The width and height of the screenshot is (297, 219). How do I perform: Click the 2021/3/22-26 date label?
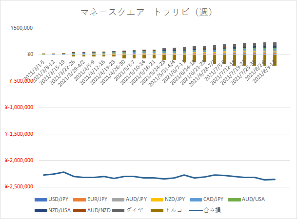click(62, 73)
